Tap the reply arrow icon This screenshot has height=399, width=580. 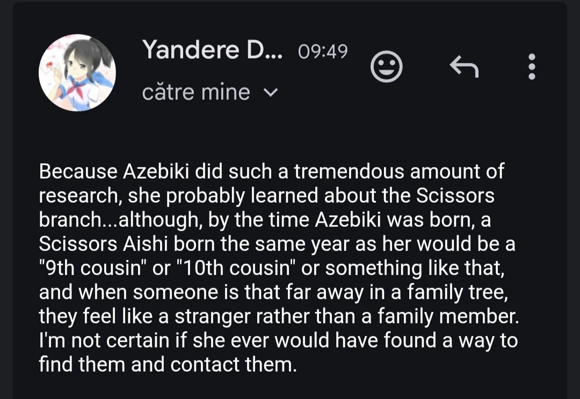(463, 67)
